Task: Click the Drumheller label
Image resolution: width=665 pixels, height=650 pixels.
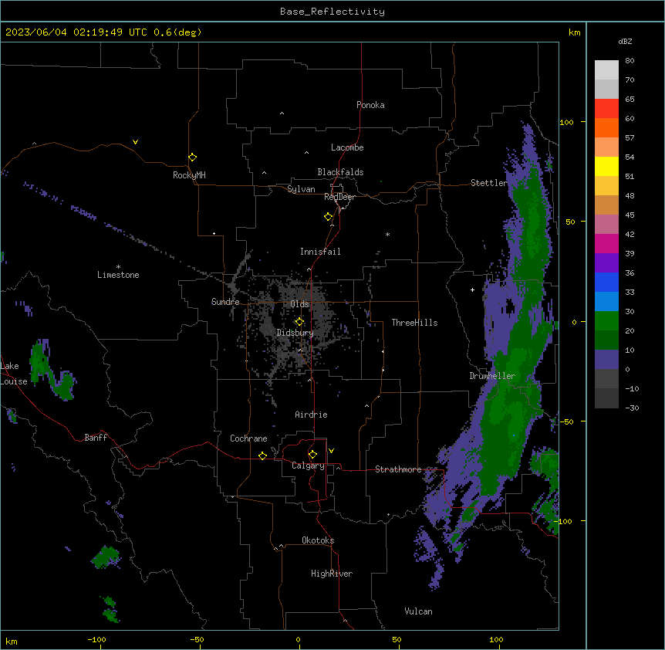Action: coord(492,376)
